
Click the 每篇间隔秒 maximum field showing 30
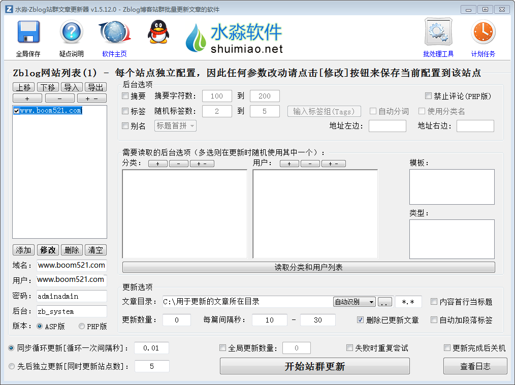click(x=317, y=320)
